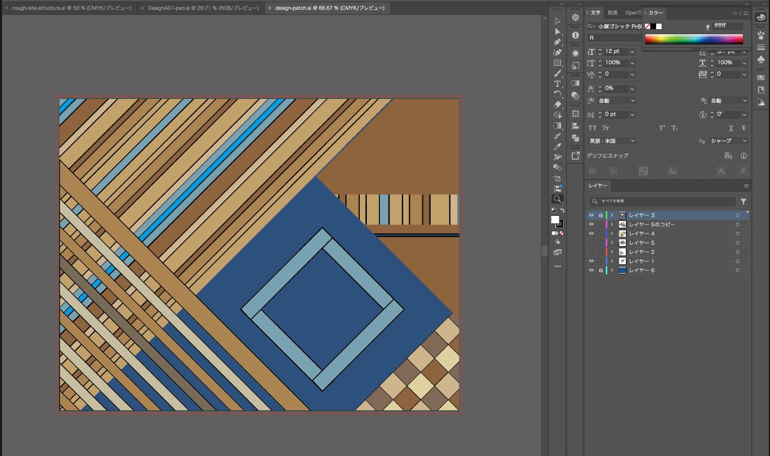This screenshot has height=456, width=770.
Task: Hide レイヤー 4 using its eye icon
Action: [591, 233]
